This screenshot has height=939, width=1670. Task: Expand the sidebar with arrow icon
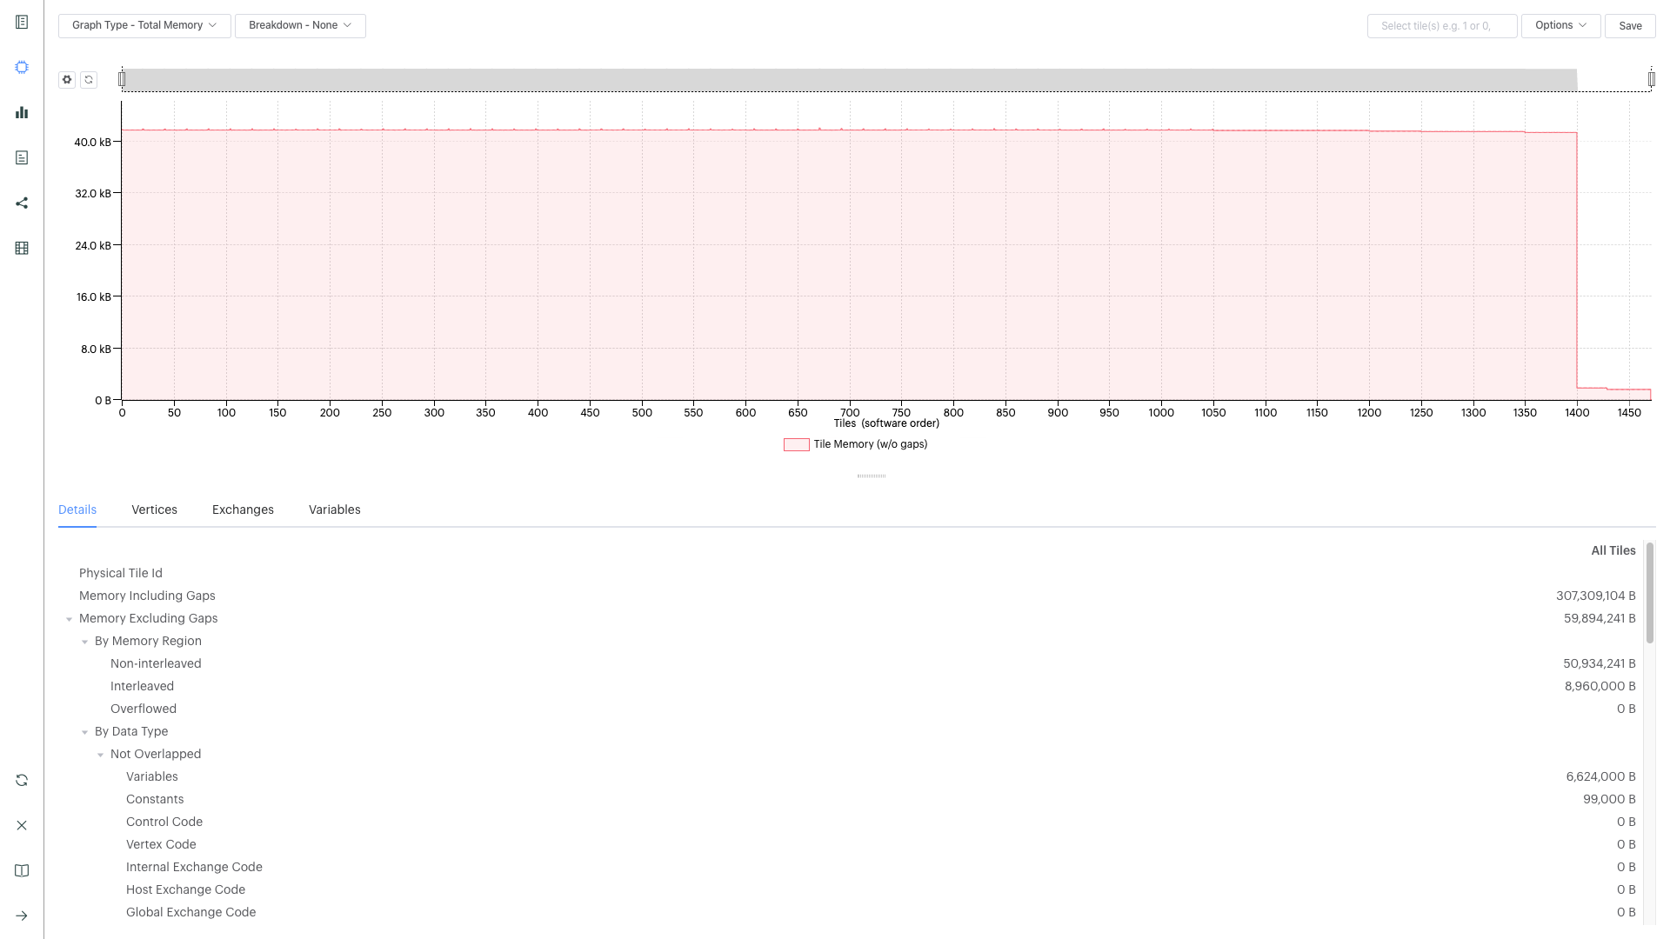[x=22, y=916]
